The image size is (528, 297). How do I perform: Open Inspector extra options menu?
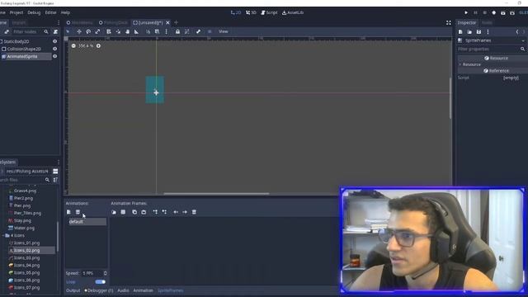pos(488,31)
